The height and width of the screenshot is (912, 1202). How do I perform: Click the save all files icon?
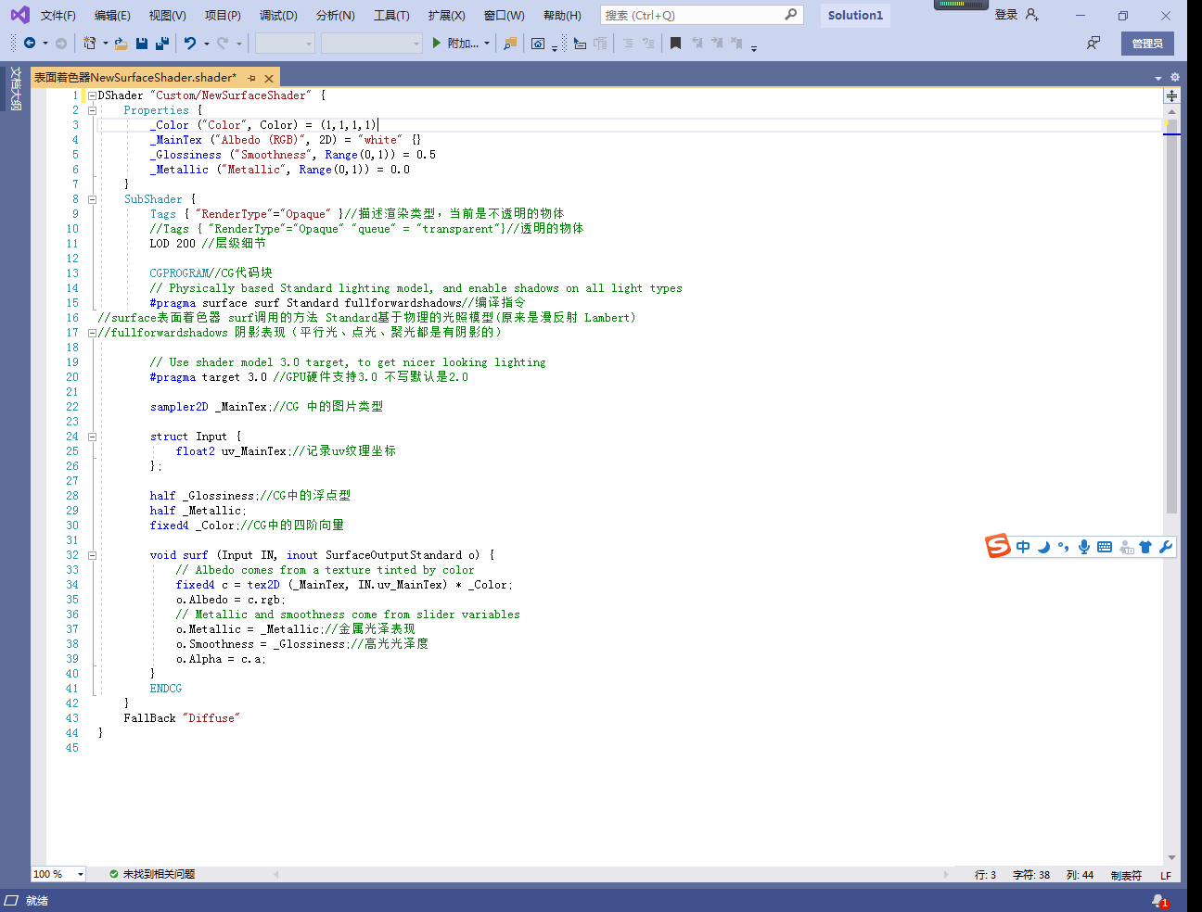tap(162, 44)
